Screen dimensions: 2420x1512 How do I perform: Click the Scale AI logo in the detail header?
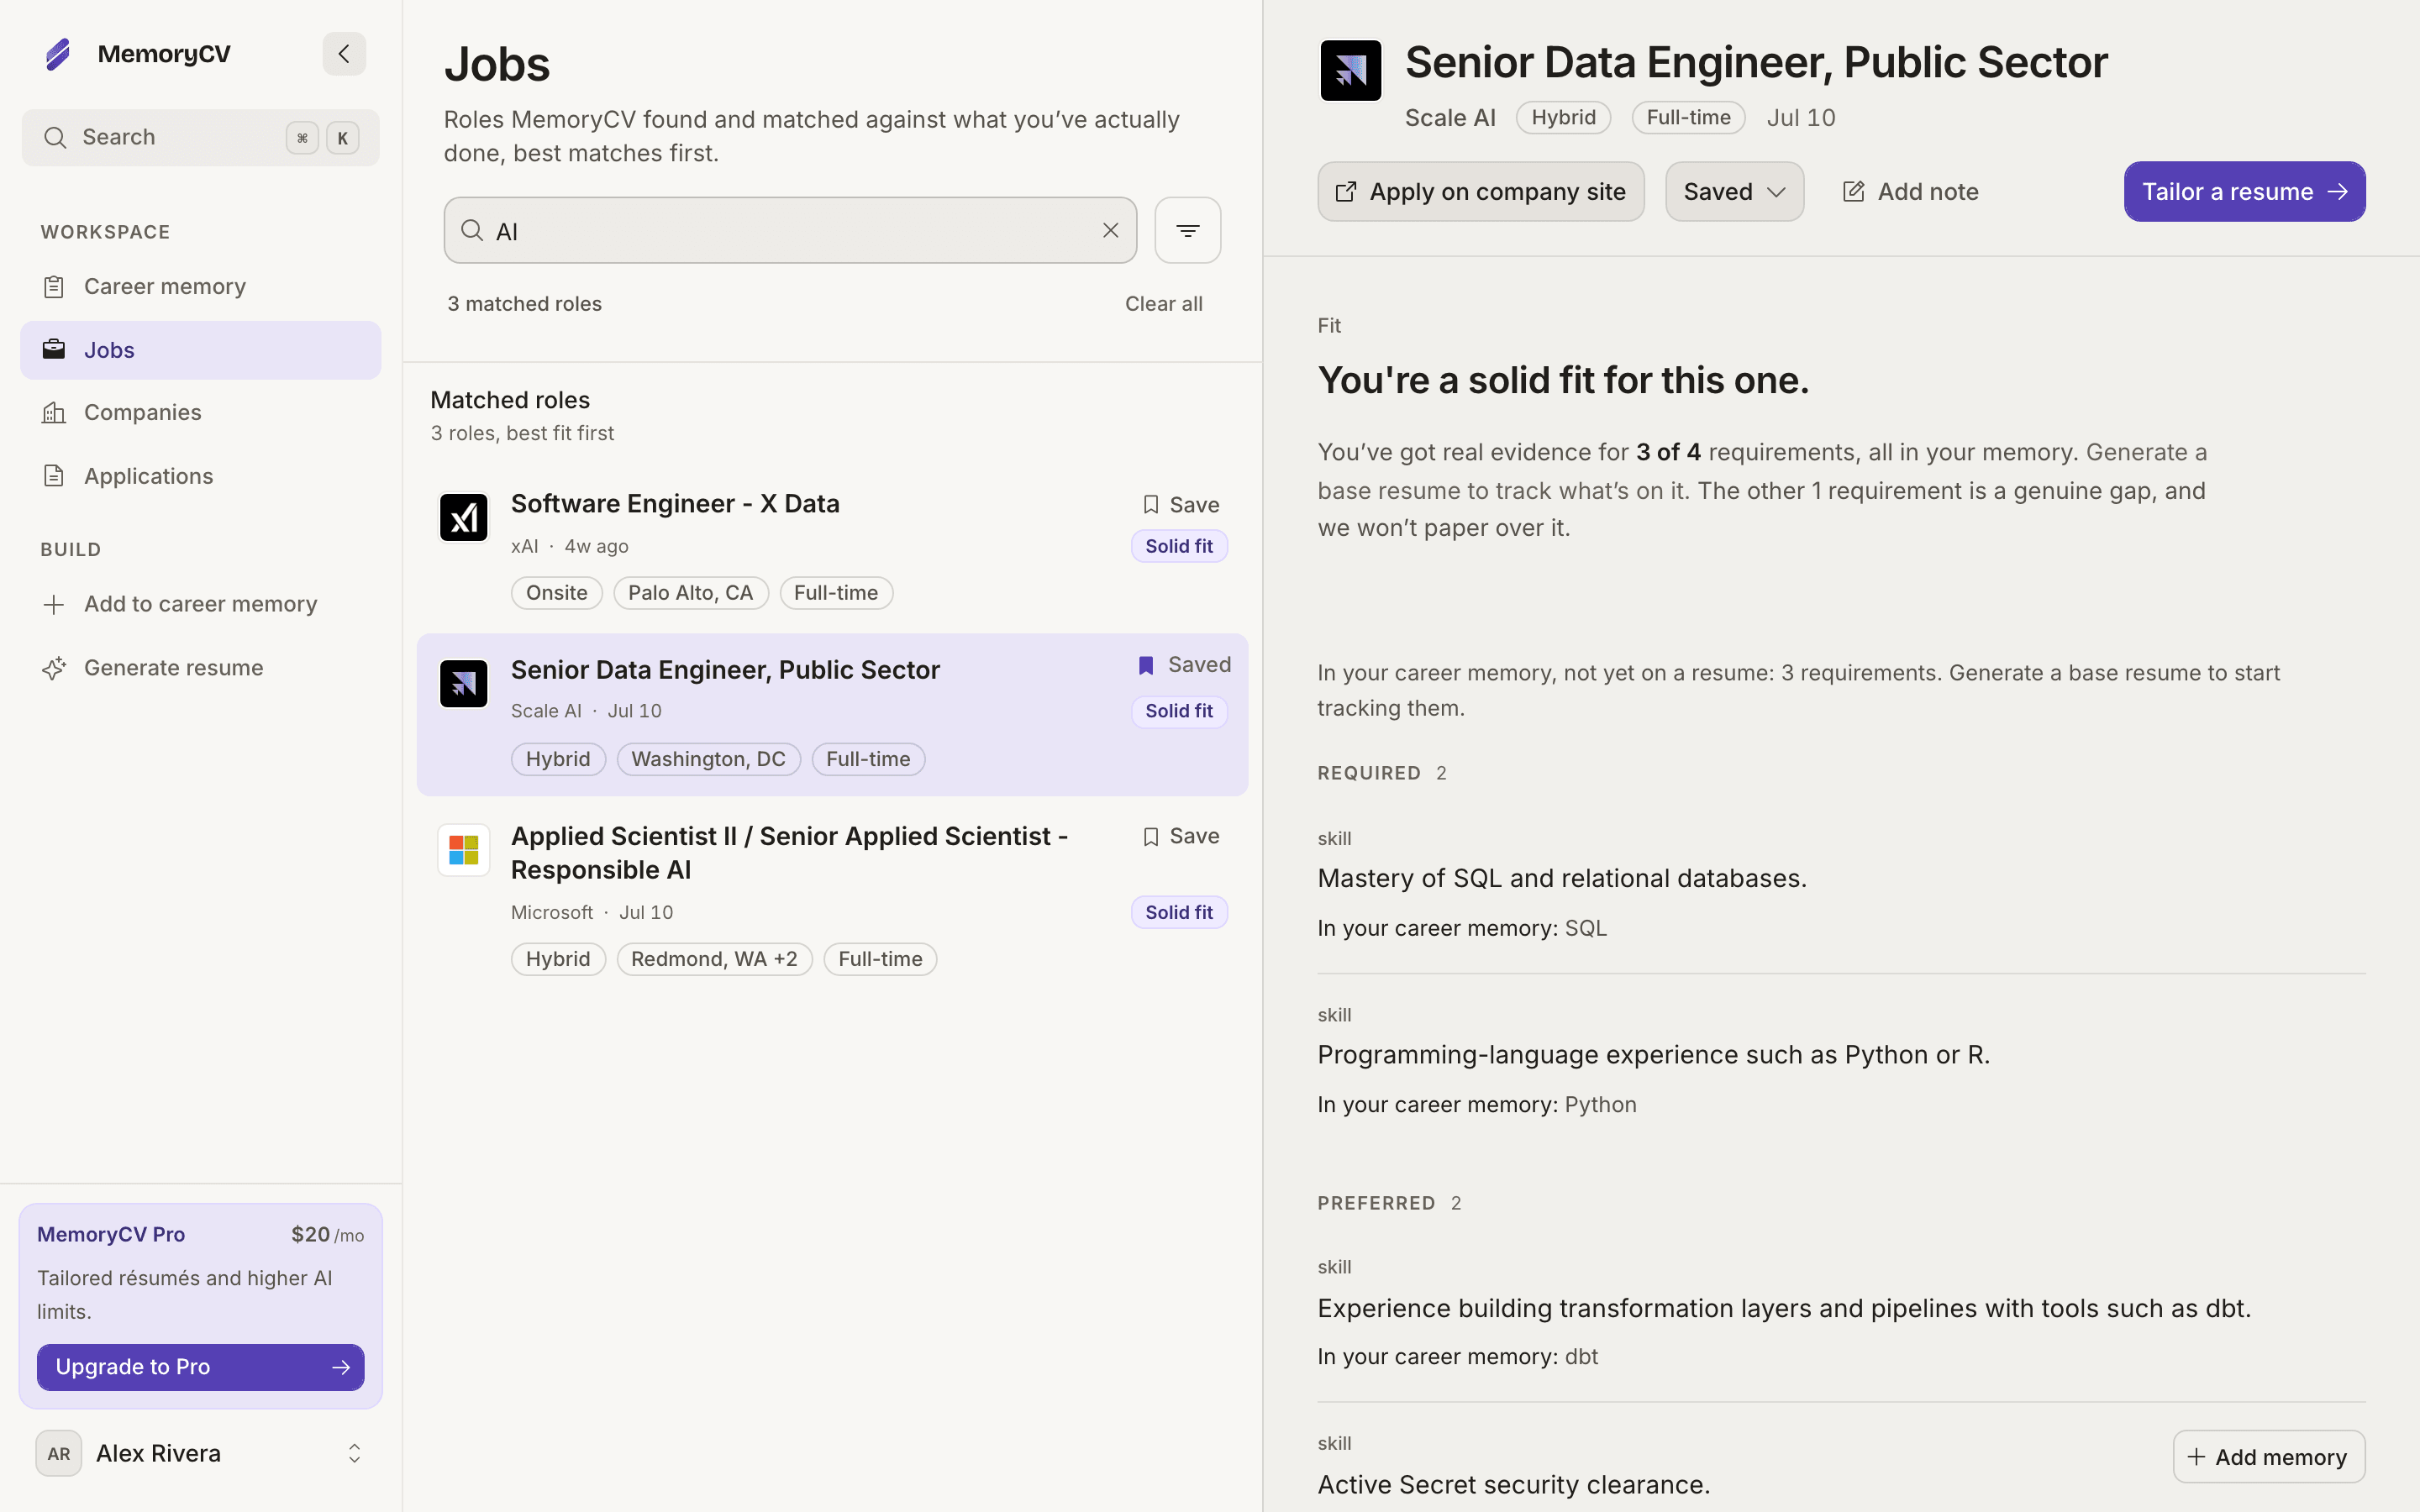click(x=1350, y=70)
